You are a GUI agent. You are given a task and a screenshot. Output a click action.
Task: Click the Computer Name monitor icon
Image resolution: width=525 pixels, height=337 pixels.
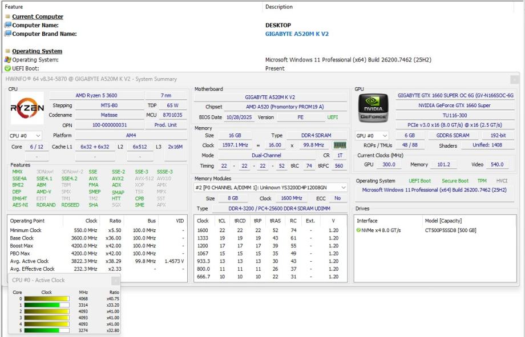point(8,25)
